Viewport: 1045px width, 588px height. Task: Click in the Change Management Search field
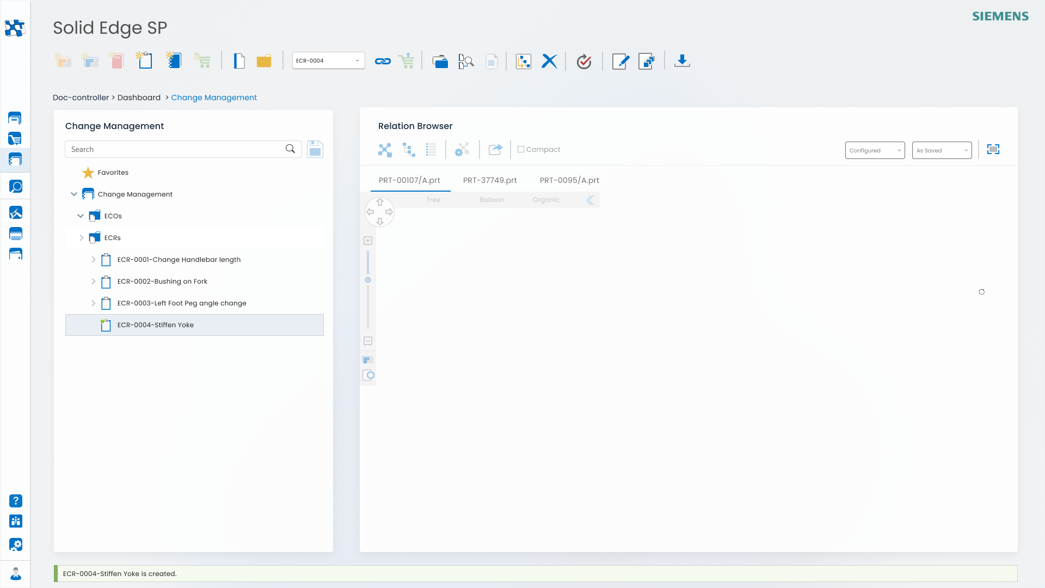pyautogui.click(x=183, y=149)
